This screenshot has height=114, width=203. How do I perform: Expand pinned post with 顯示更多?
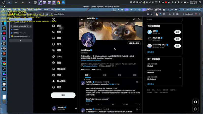[89, 101]
